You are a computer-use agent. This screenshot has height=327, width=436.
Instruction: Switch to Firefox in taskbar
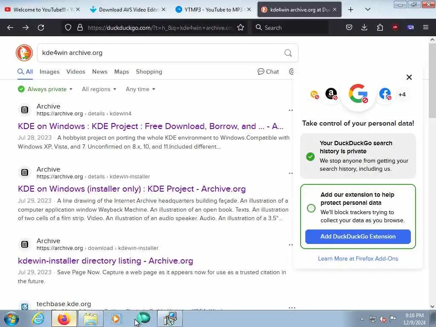[x=64, y=318]
